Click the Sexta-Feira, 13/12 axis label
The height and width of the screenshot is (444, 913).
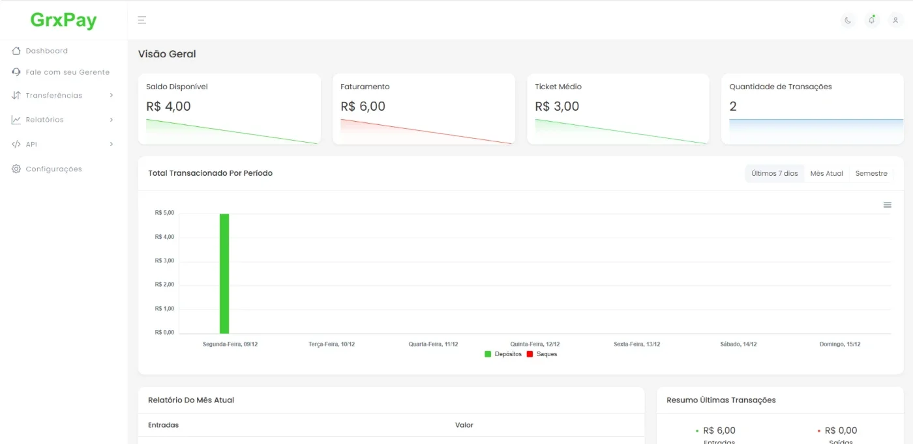pyautogui.click(x=636, y=344)
